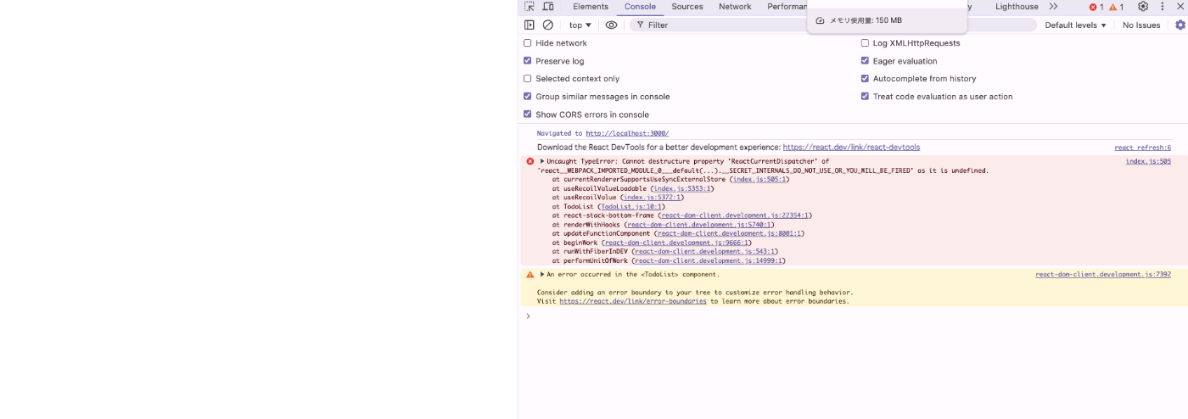Open DevTools settings gear in tab bar
This screenshot has width=1188, height=419.
click(x=1143, y=7)
